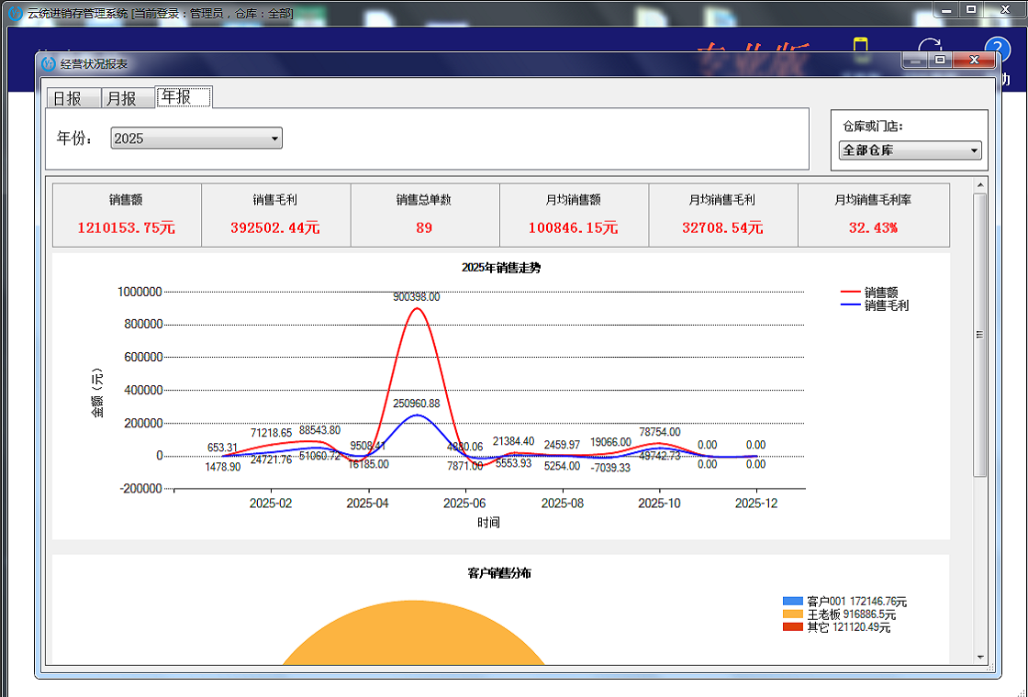Click the blue 客户001 legend swatch
The height and width of the screenshot is (697, 1028).
pos(792,602)
